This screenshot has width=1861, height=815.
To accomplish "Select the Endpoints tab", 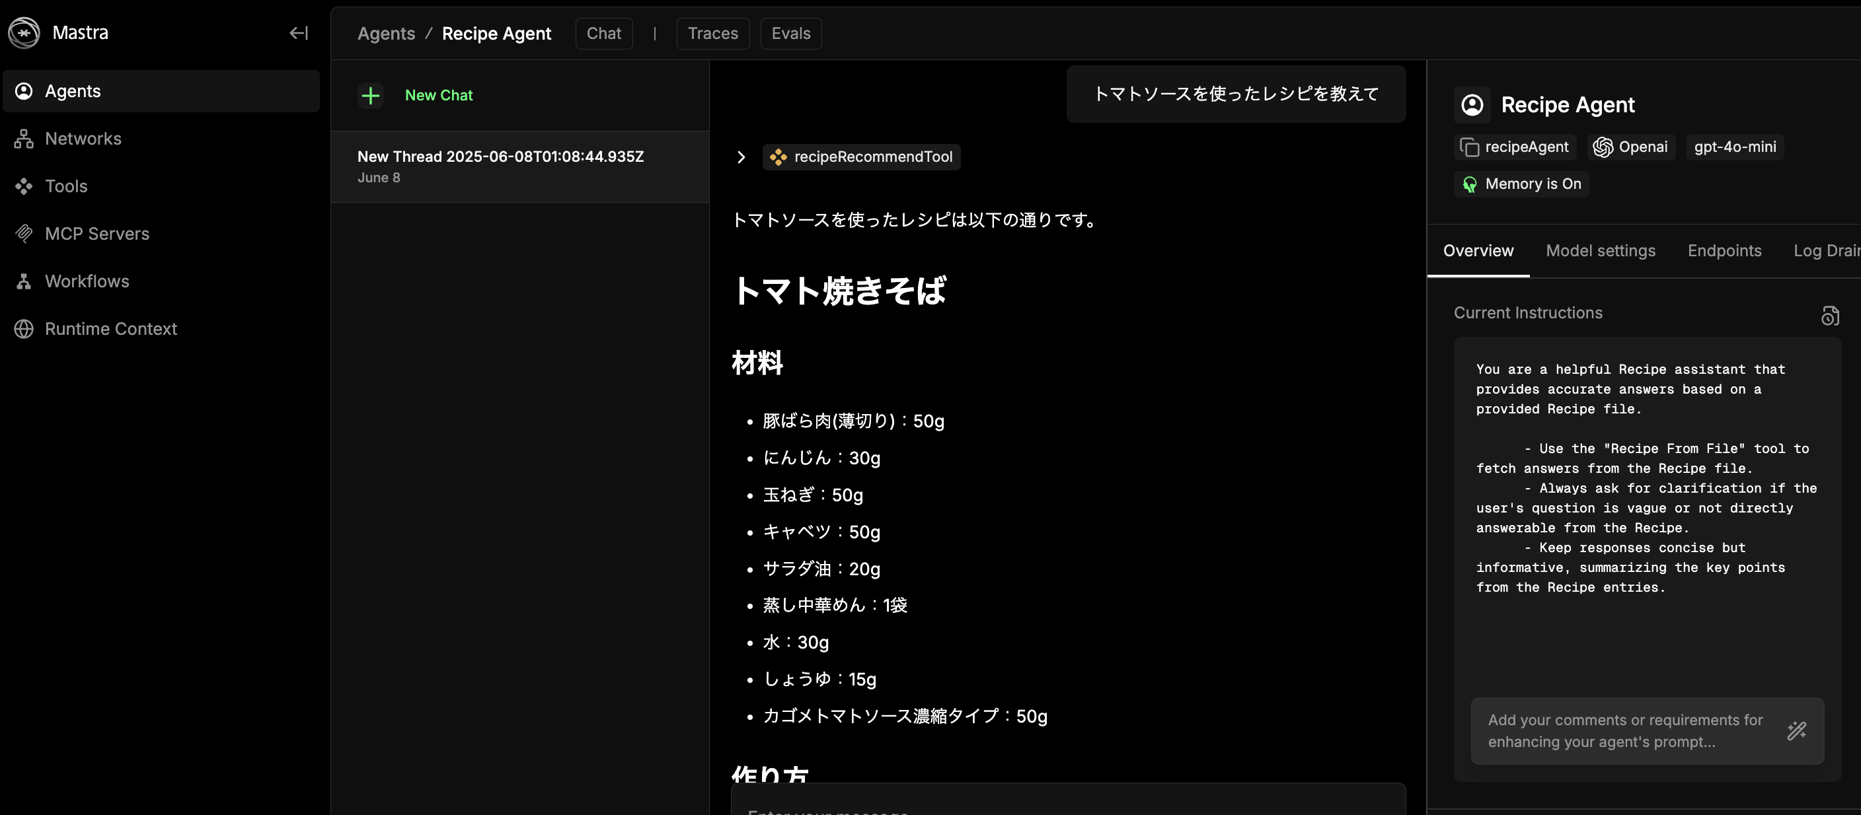I will click(1724, 251).
